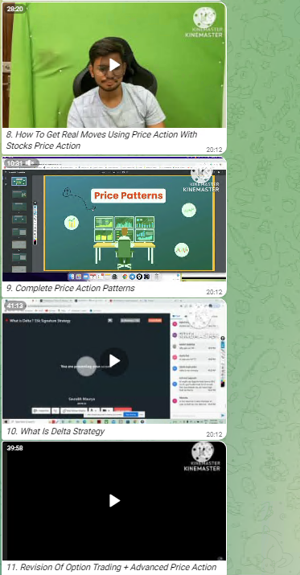Click the 20:12 timestamp under Price Action Patterns
The width and height of the screenshot is (300, 575).
click(x=214, y=292)
